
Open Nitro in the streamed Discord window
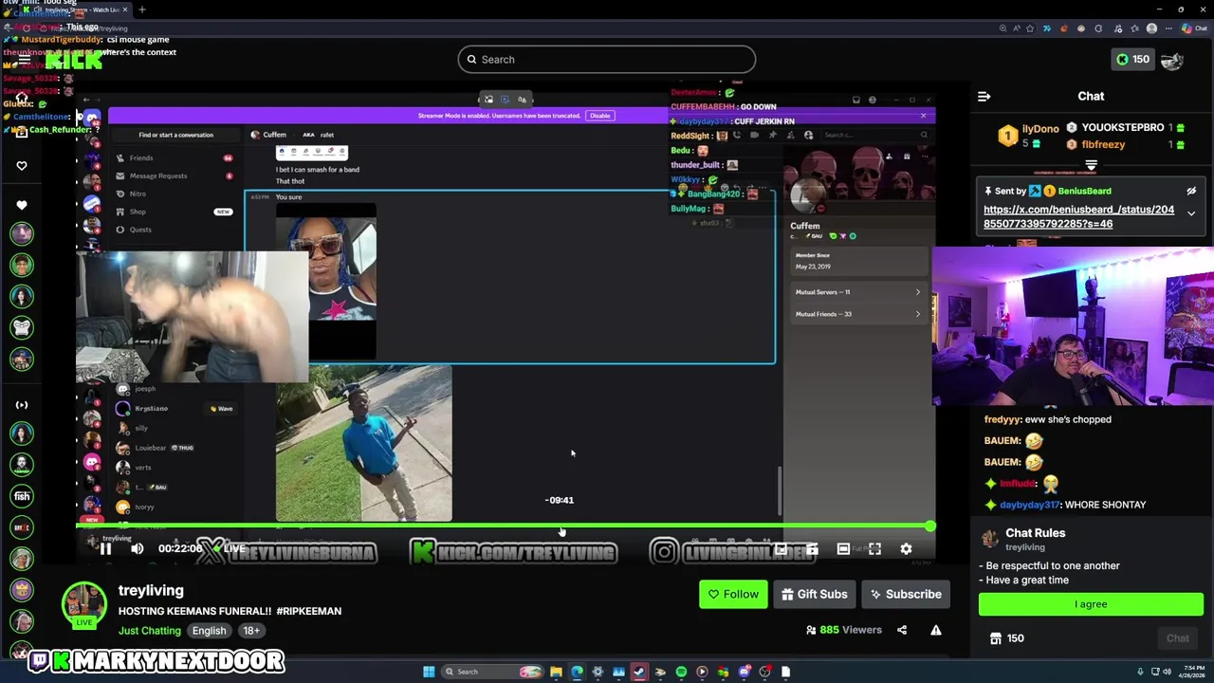[x=138, y=194]
